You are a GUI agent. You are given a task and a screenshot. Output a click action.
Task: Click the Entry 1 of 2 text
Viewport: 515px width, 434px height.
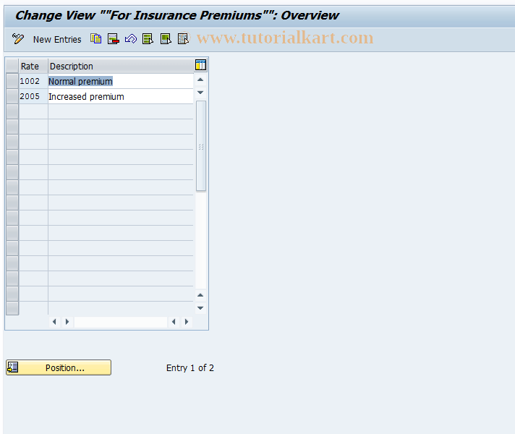pos(190,368)
